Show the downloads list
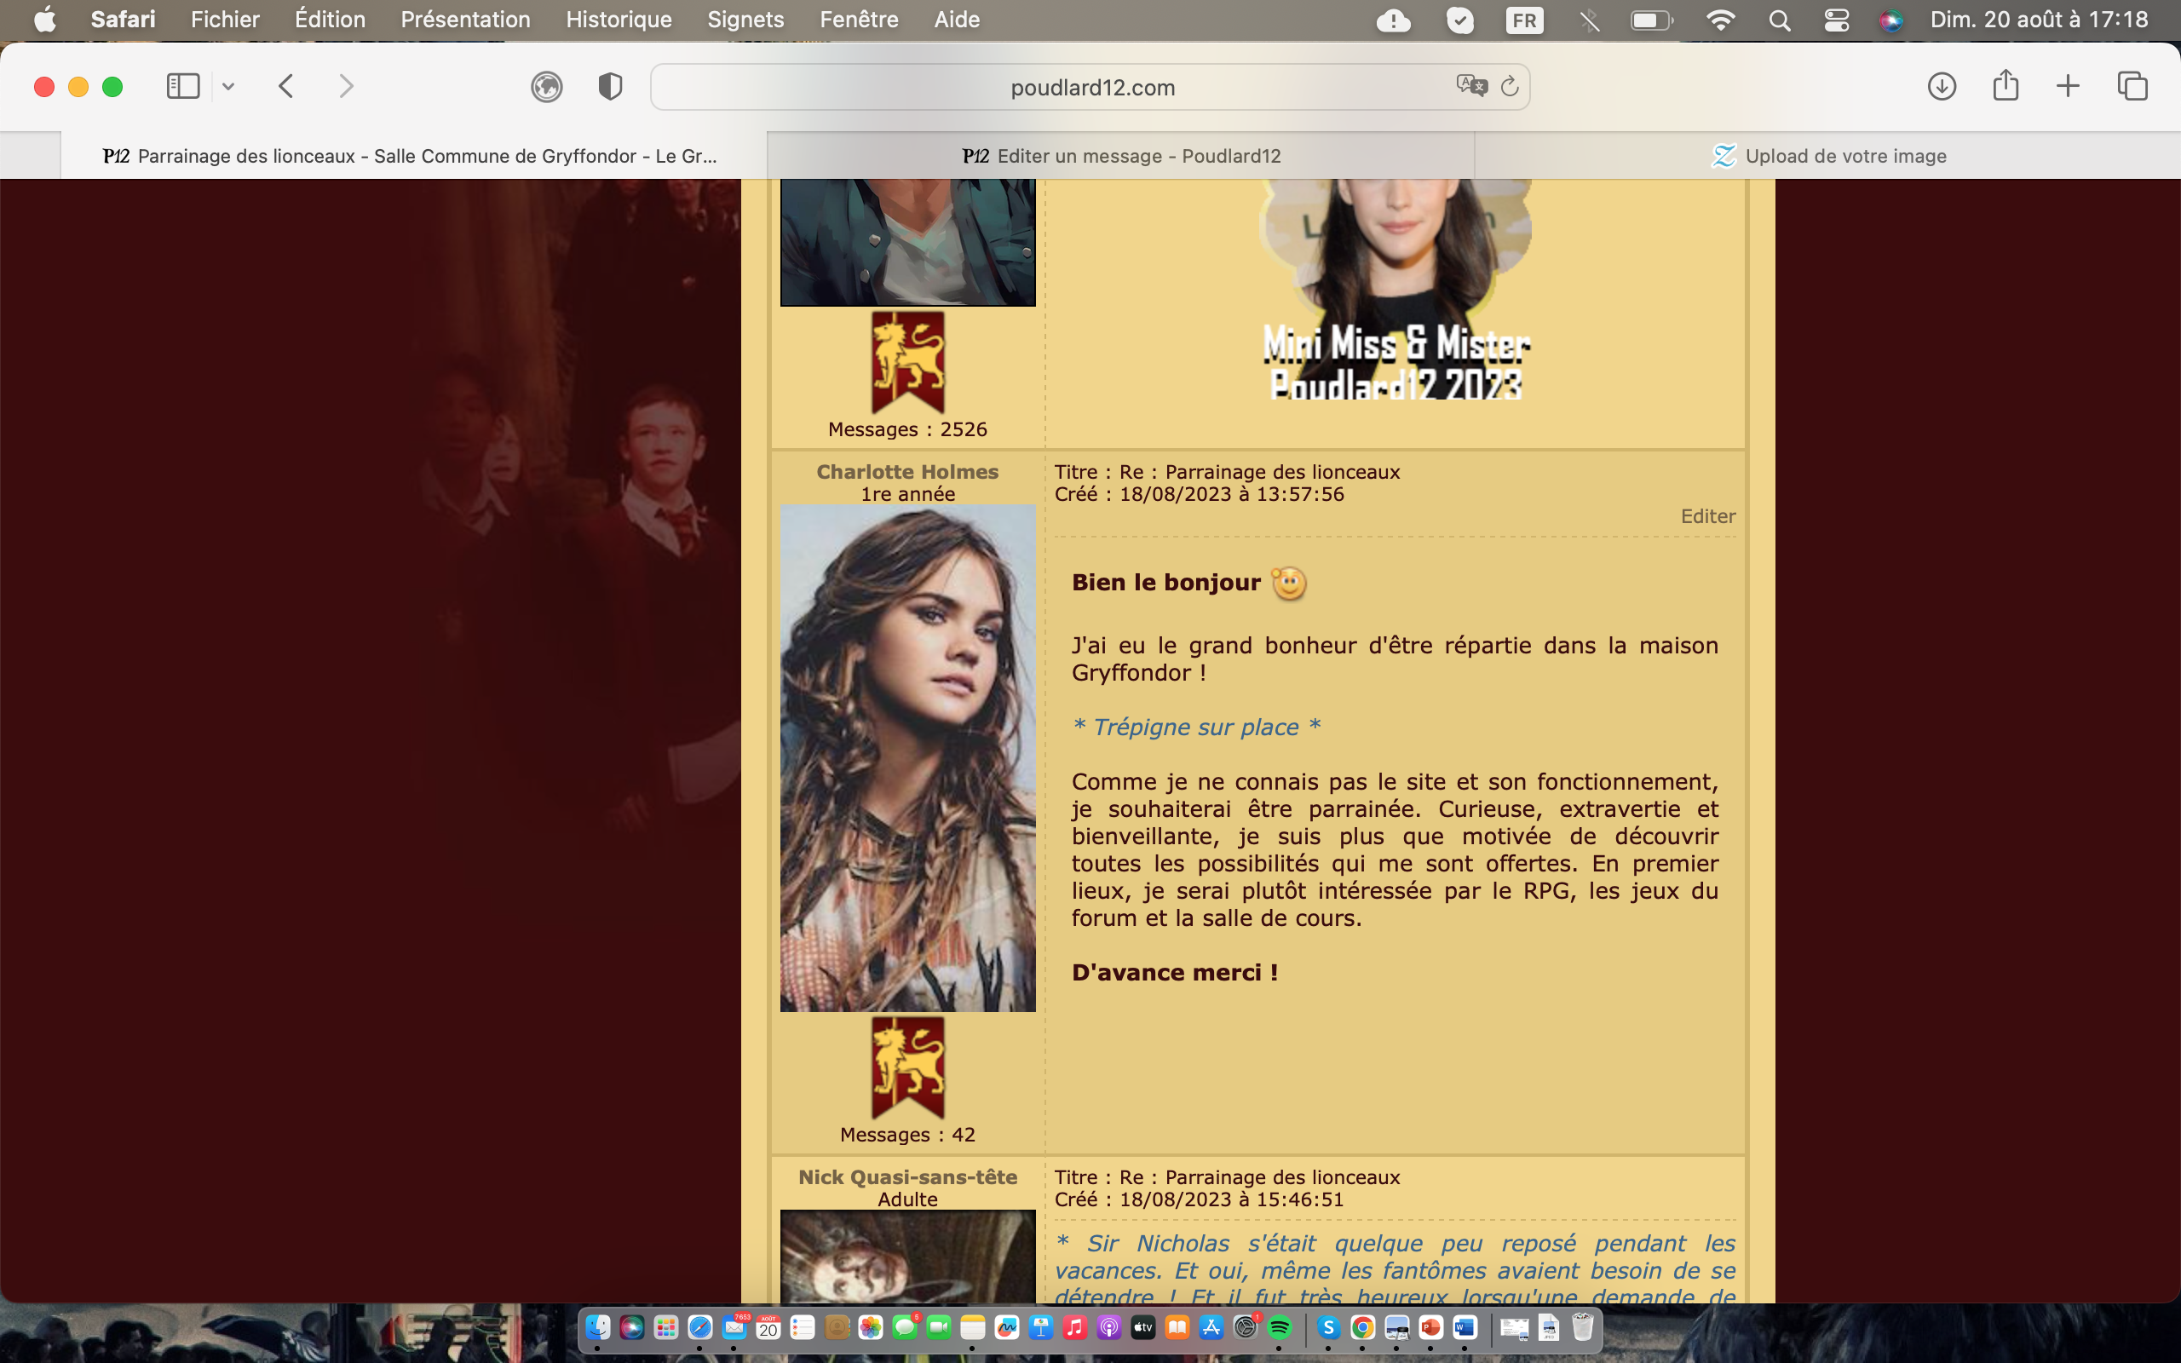 pyautogui.click(x=1942, y=87)
